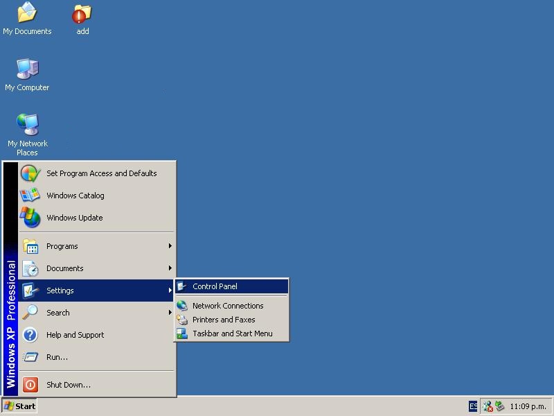Click the Documents clock icon
Screen dimensions: 554x416
click(30, 268)
